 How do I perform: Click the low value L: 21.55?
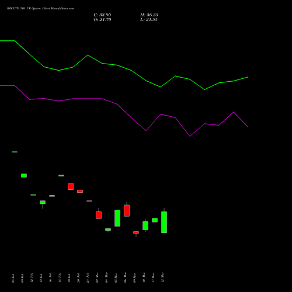pyautogui.click(x=149, y=20)
